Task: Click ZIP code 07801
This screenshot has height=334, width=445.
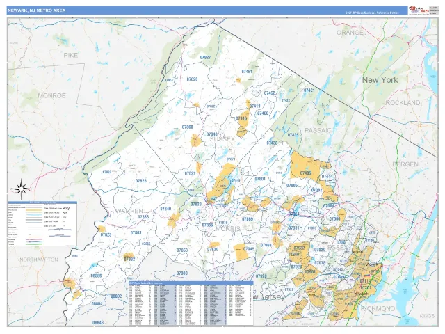Action: click(x=260, y=179)
